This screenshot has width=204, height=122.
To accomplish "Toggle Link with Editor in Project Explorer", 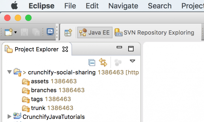I will [103, 62].
